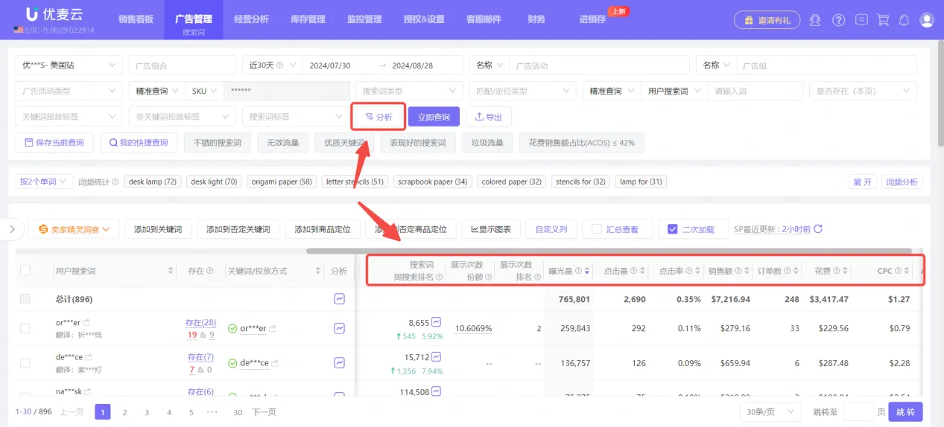Open the 匹配/定位类型 dropdown
The height and width of the screenshot is (427, 944).
[522, 91]
